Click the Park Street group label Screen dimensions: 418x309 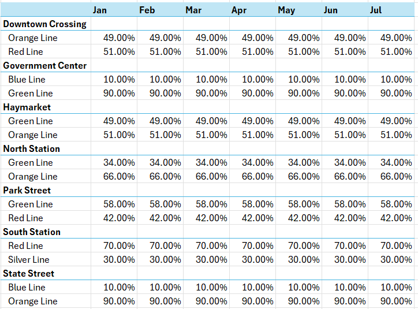tap(27, 190)
